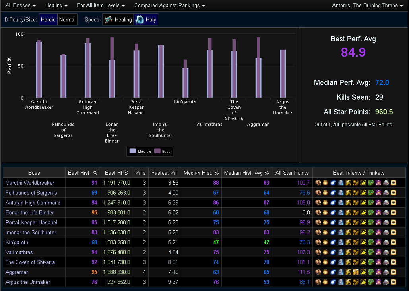Click the gray stone trinket icon in Varimathras row

point(386,252)
